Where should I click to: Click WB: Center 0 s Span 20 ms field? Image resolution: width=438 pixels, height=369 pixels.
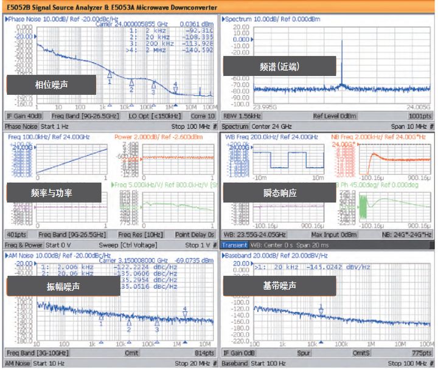(290, 245)
